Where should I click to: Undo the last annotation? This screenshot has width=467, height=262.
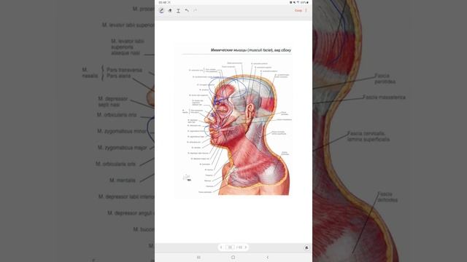click(x=187, y=10)
